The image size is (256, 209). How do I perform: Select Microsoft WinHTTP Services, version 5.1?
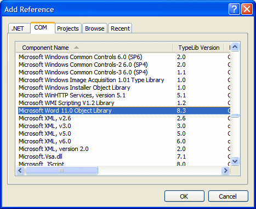(x=72, y=95)
